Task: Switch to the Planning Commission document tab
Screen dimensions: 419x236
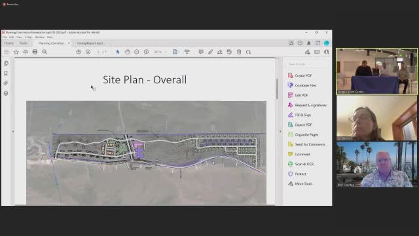Action: pos(51,43)
